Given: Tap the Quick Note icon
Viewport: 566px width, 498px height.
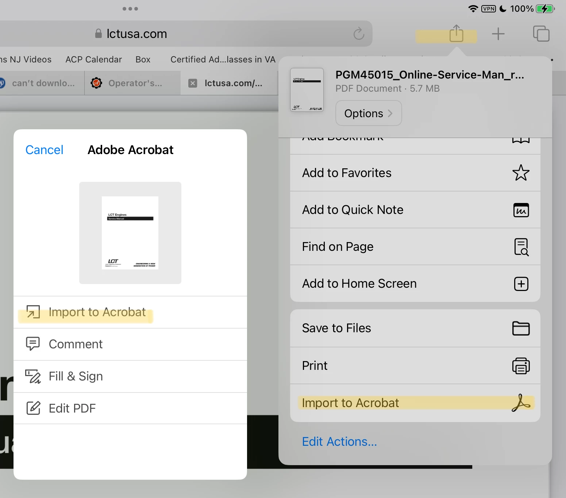Looking at the screenshot, I should (521, 210).
